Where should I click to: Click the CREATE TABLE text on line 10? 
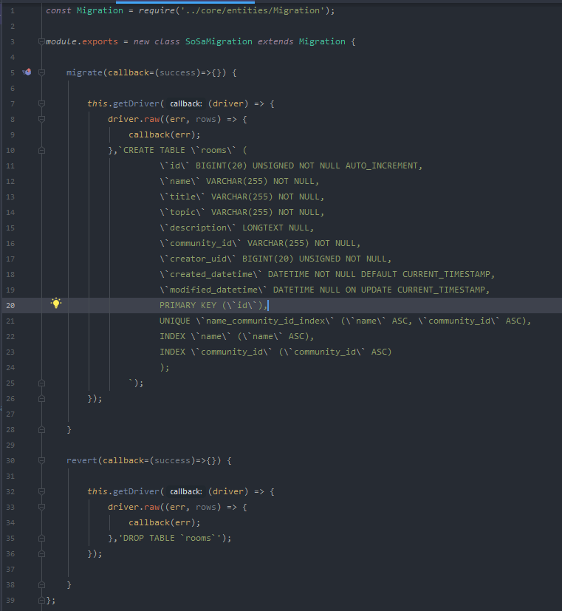tap(154, 150)
